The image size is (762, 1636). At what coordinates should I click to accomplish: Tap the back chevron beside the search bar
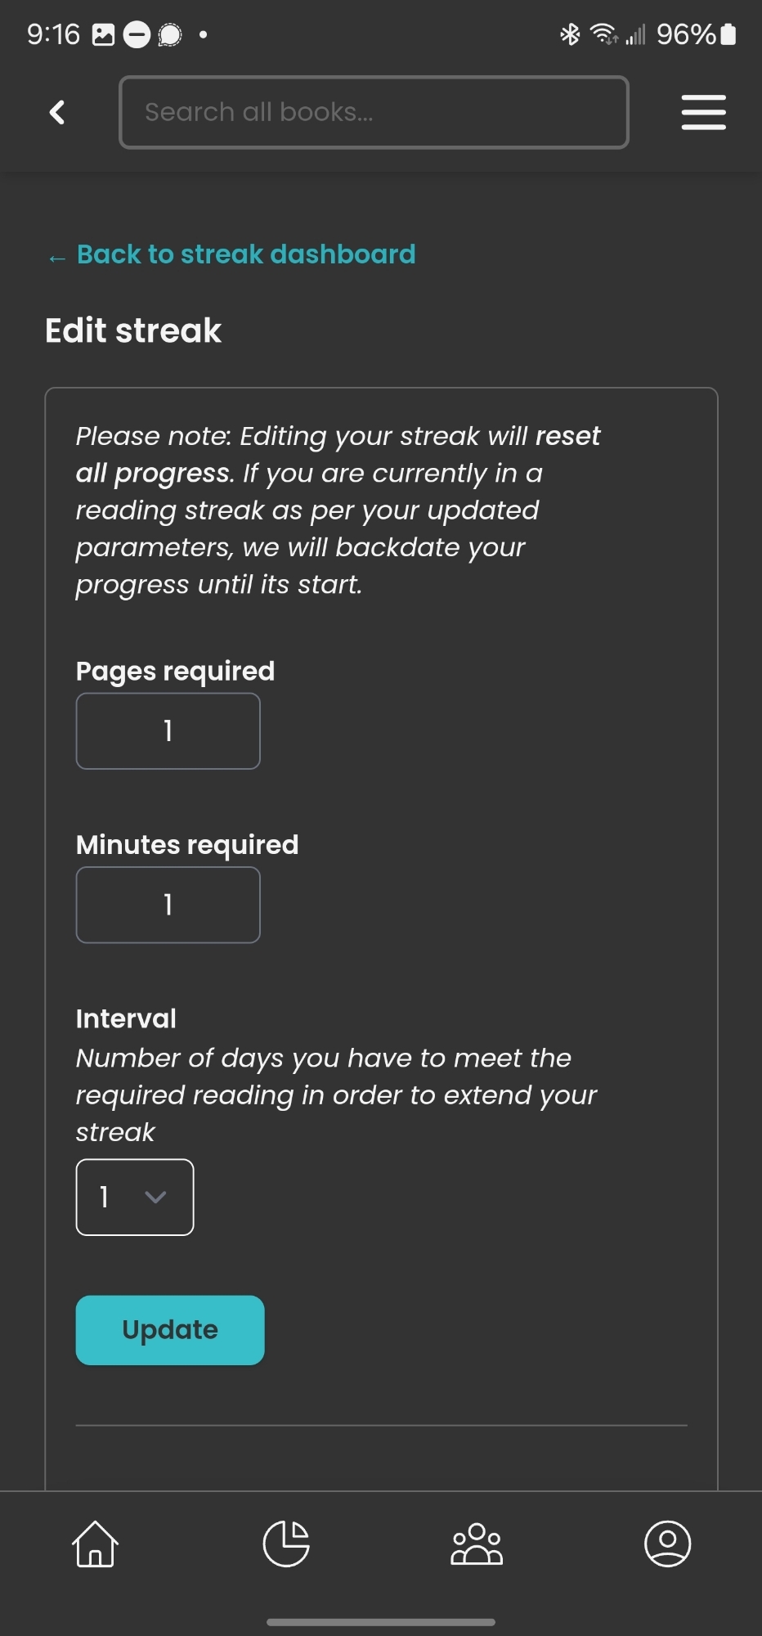(x=57, y=112)
